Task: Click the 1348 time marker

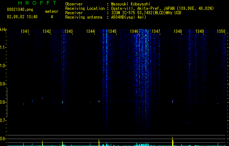Action: (x=178, y=31)
